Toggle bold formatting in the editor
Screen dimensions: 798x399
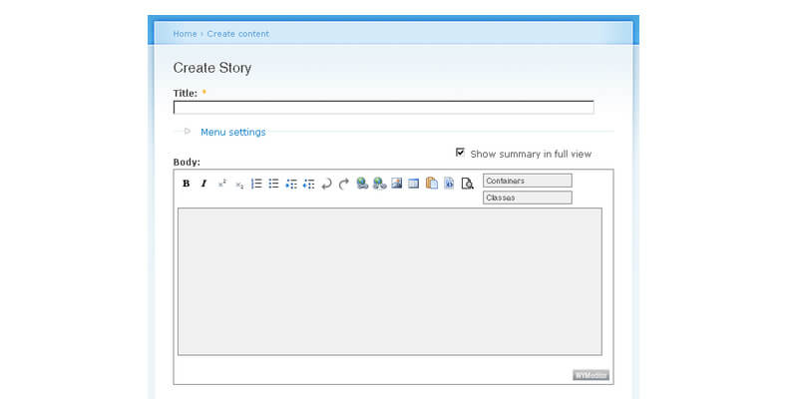pos(187,184)
